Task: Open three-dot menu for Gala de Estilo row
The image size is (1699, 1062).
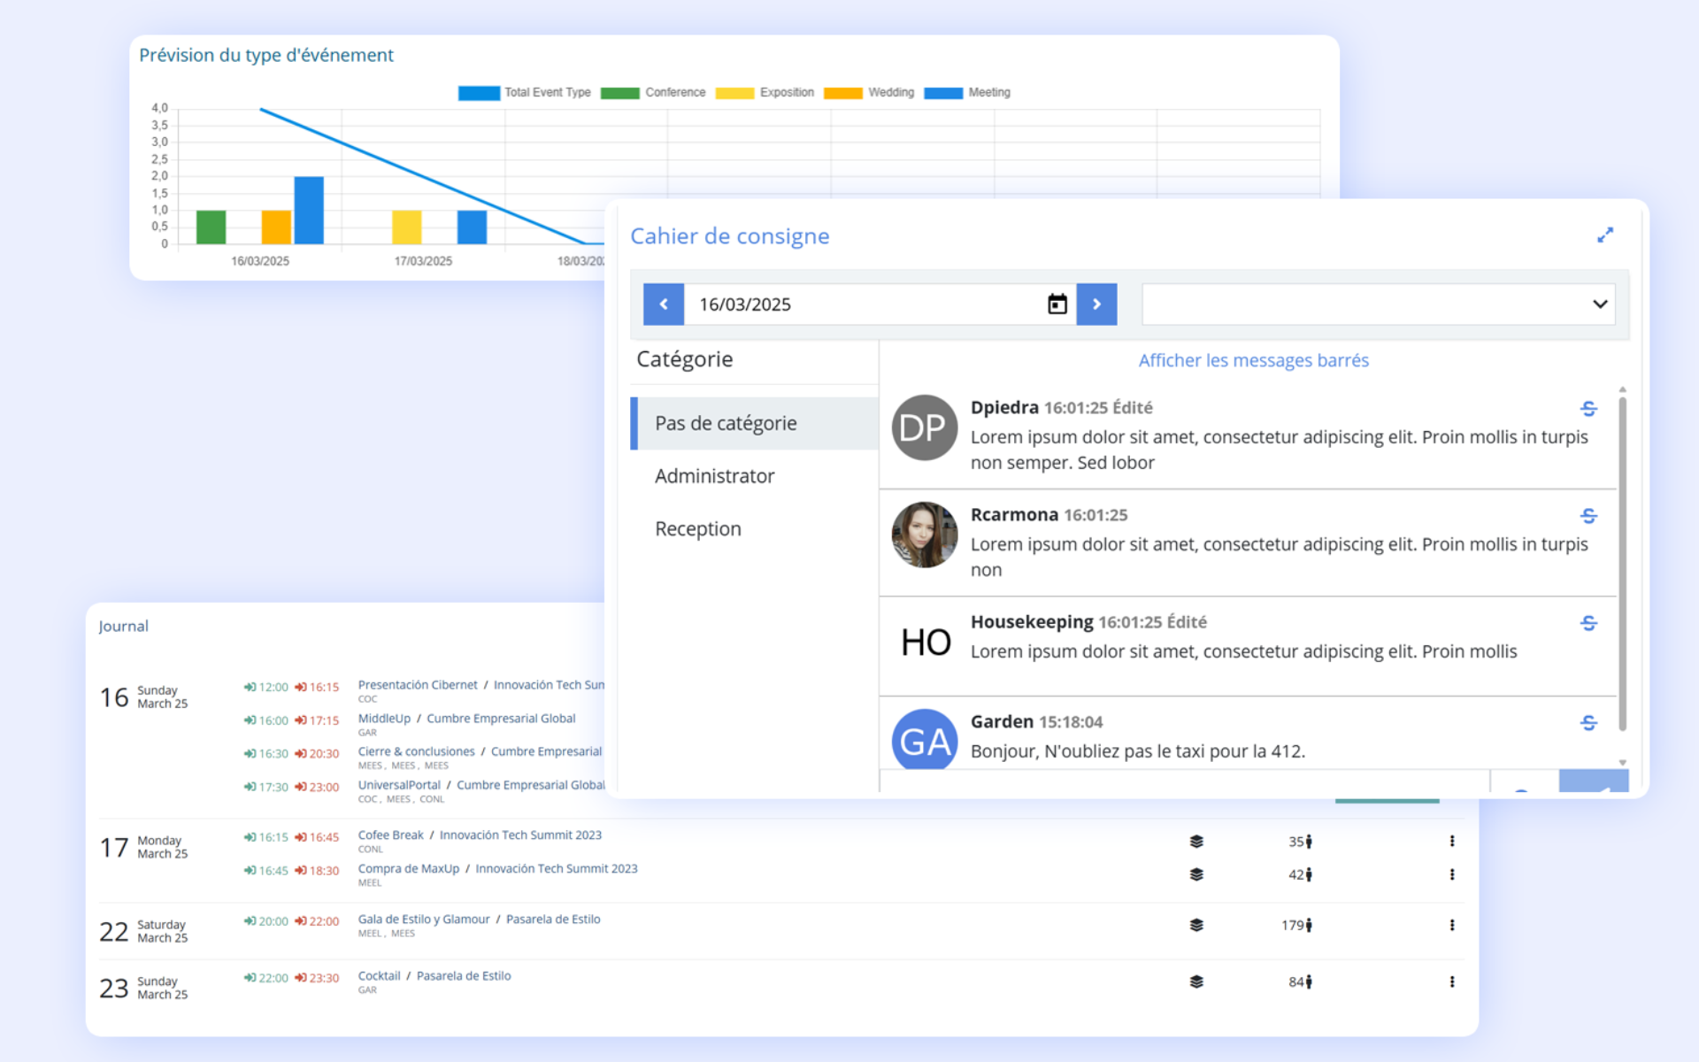Action: pos(1452,925)
